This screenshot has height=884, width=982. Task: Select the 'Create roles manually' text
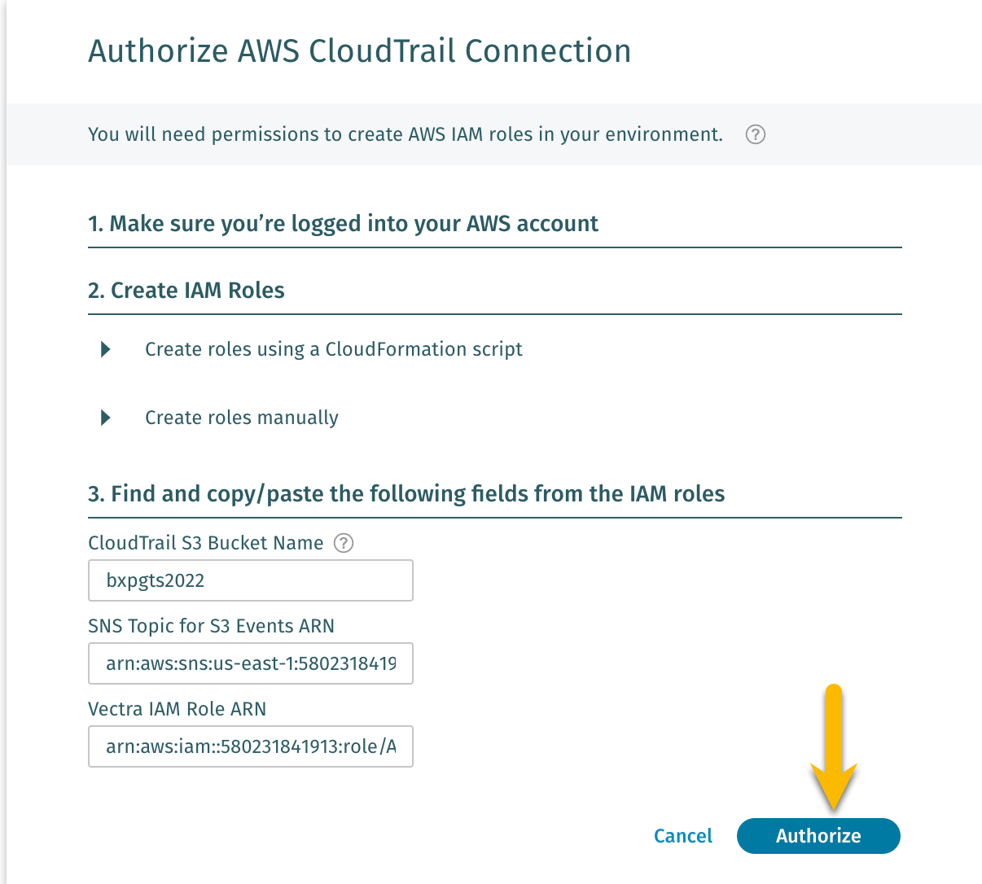tap(241, 418)
